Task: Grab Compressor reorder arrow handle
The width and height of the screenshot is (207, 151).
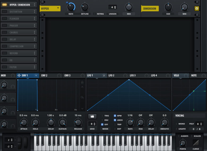Action: point(34,46)
